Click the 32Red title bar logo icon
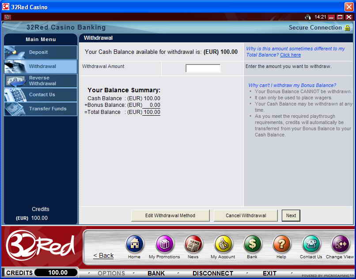356x279 pixels. [x=5, y=7]
